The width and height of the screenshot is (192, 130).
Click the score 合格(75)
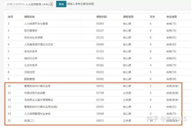click(171, 24)
